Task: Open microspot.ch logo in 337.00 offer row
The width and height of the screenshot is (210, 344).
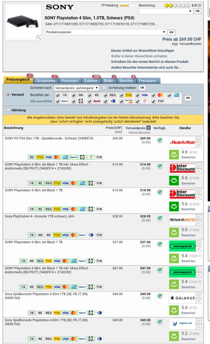Action: (x=182, y=246)
